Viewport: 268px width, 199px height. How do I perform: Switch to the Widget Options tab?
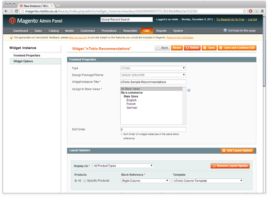pos(35,61)
